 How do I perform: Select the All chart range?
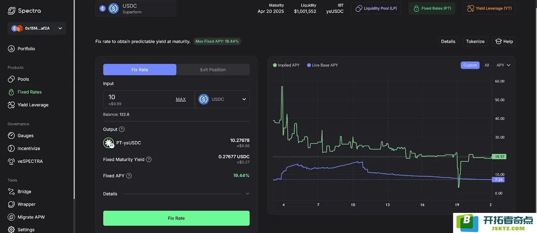tap(487, 65)
